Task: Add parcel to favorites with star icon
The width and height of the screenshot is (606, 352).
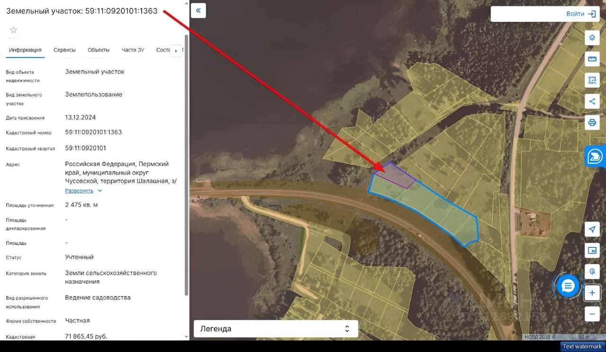Action: (x=14, y=30)
